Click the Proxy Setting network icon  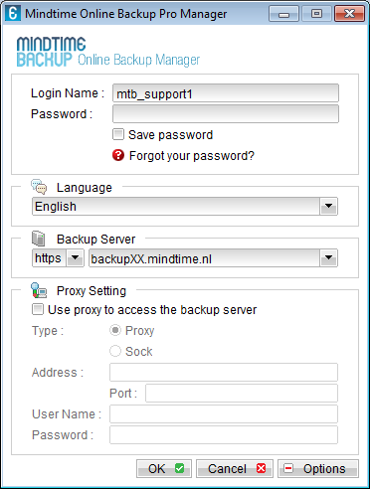tap(39, 290)
